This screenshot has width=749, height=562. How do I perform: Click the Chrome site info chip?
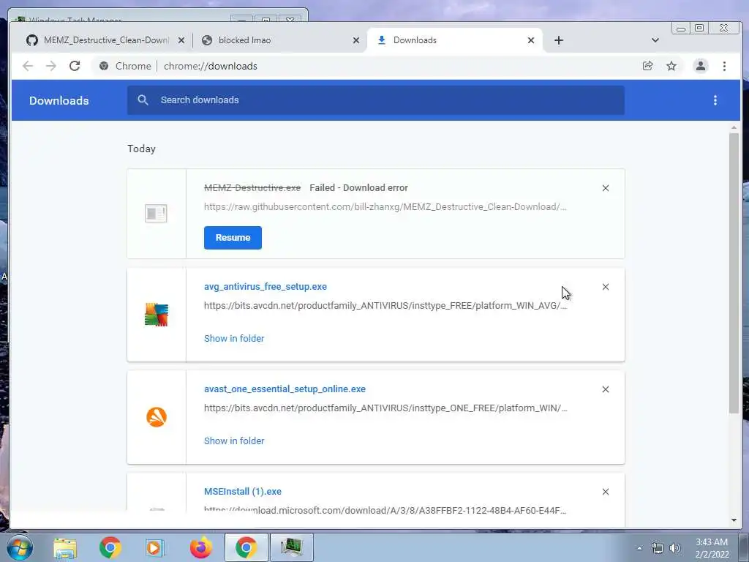(125, 66)
